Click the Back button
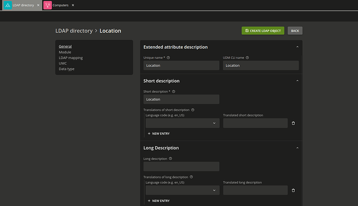The width and height of the screenshot is (358, 206). (x=295, y=31)
